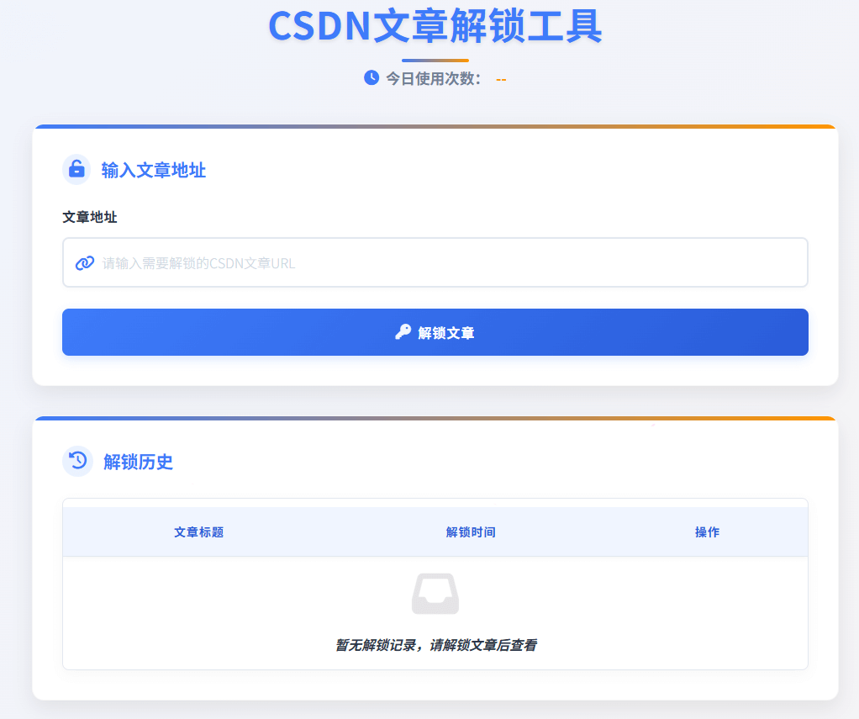Select the 操作 column header

707,532
